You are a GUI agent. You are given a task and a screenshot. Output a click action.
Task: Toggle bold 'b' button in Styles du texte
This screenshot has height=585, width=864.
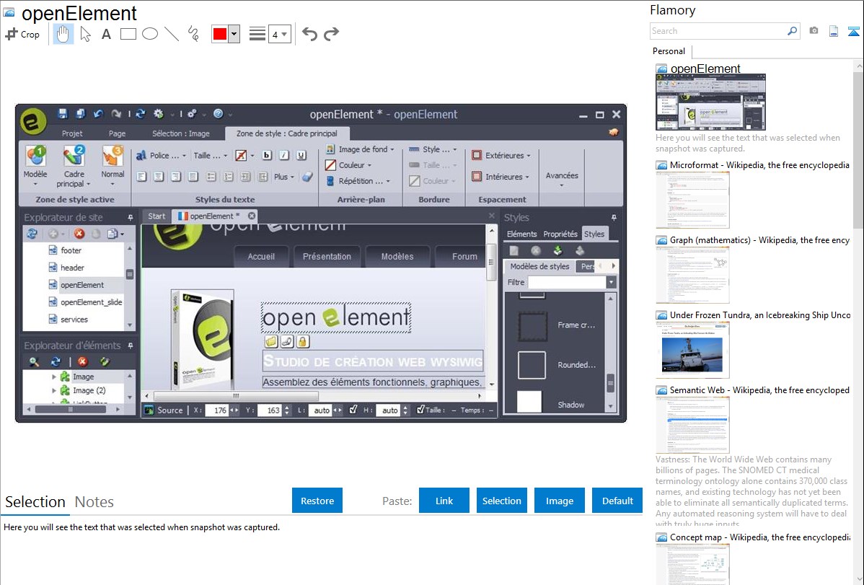click(267, 156)
